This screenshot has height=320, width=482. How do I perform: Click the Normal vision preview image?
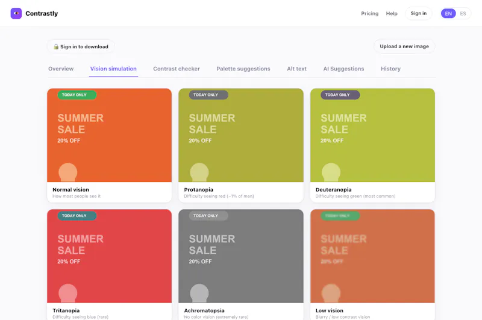tap(110, 135)
